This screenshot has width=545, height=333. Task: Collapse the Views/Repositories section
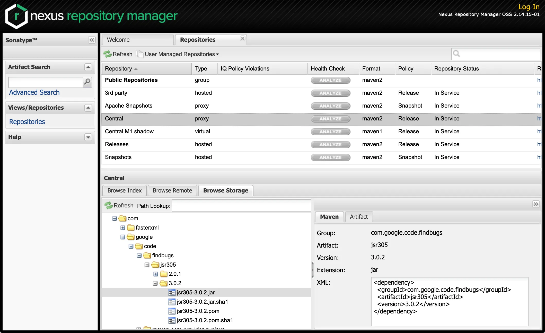(x=88, y=108)
